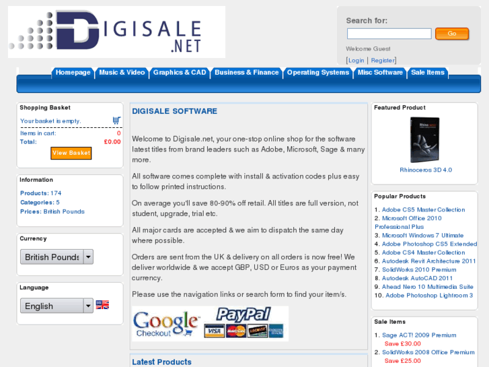Open the Graphics & CAD tab
This screenshot has width=489, height=367.
(180, 73)
